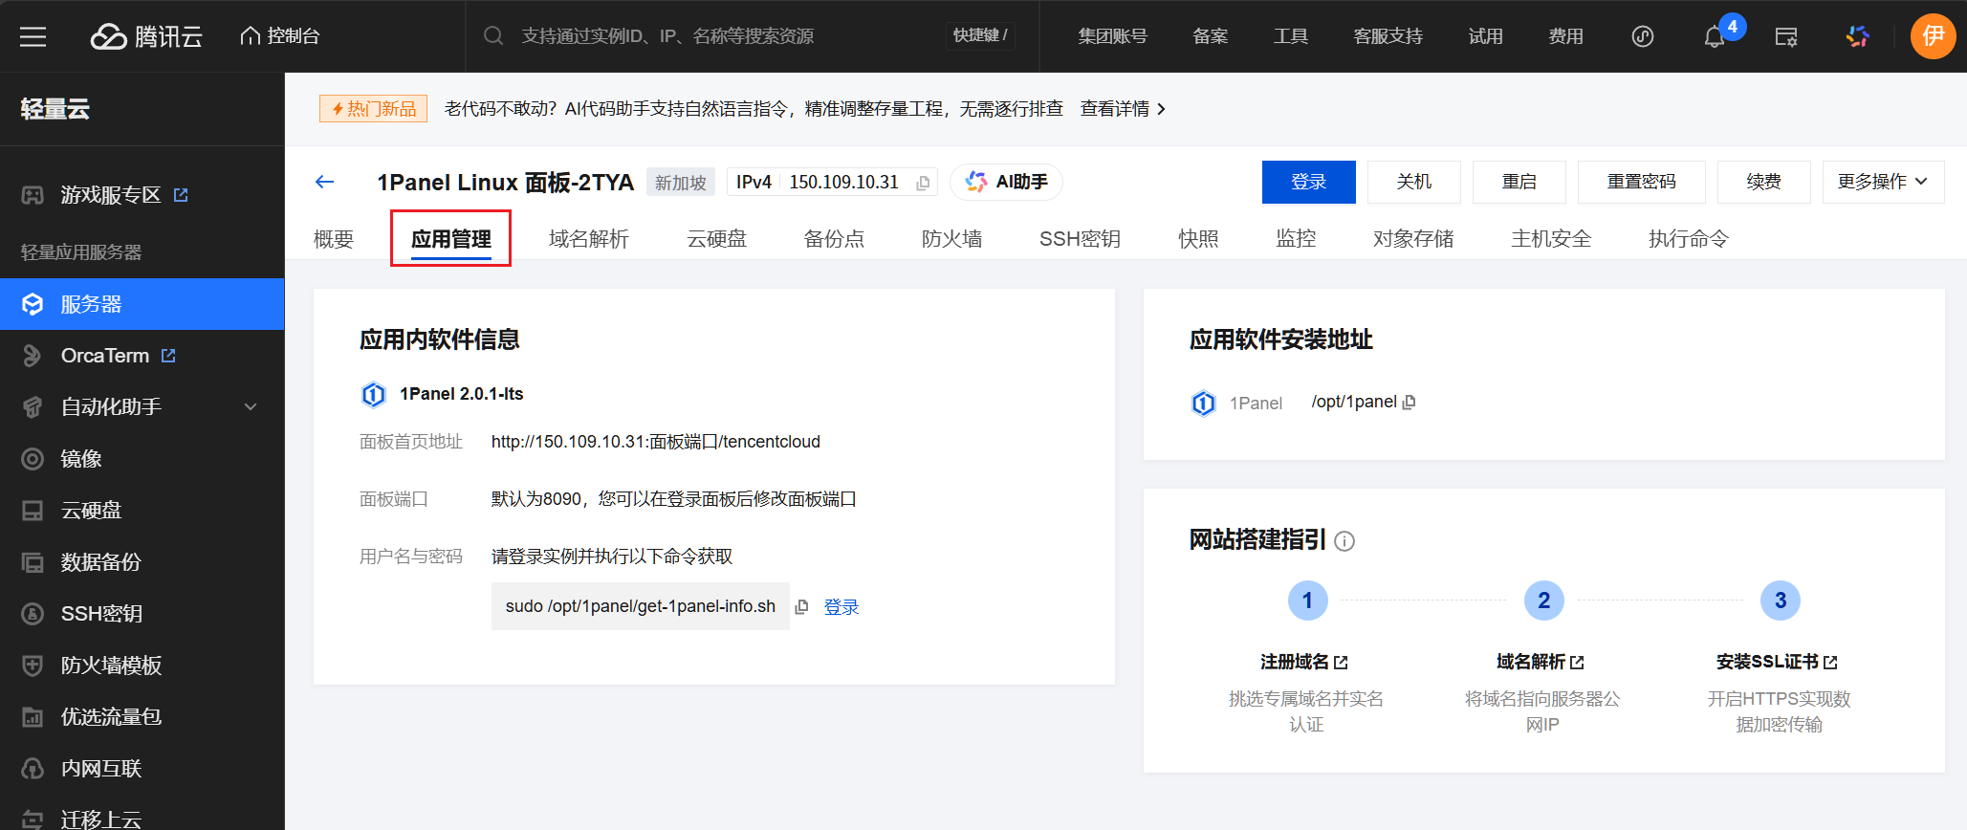This screenshot has height=830, width=1967.
Task: Switch to the 执行命令 tab
Action: click(x=1689, y=239)
